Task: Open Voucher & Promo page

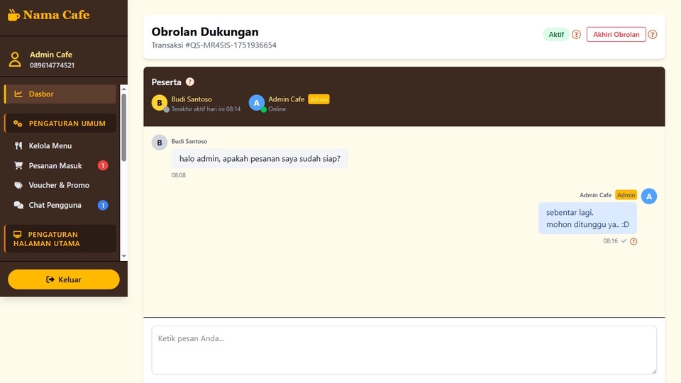Action: pos(59,185)
